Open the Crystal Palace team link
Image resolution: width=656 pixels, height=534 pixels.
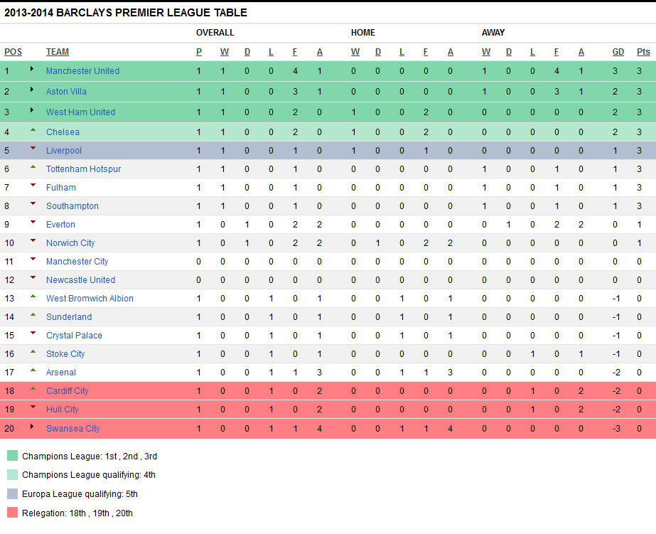[74, 336]
